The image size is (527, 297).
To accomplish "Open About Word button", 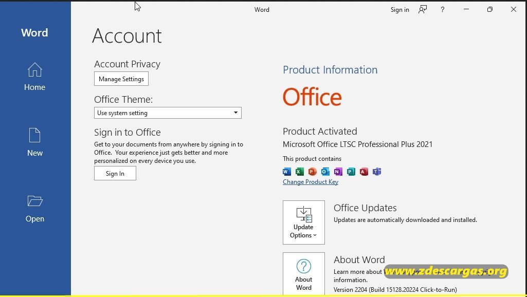I will (x=304, y=273).
